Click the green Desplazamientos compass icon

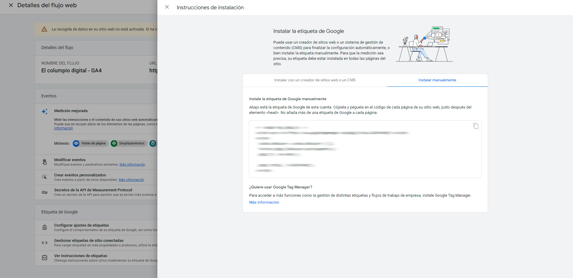(114, 143)
